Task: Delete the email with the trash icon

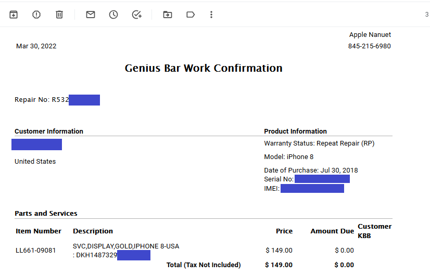Action: (x=59, y=15)
